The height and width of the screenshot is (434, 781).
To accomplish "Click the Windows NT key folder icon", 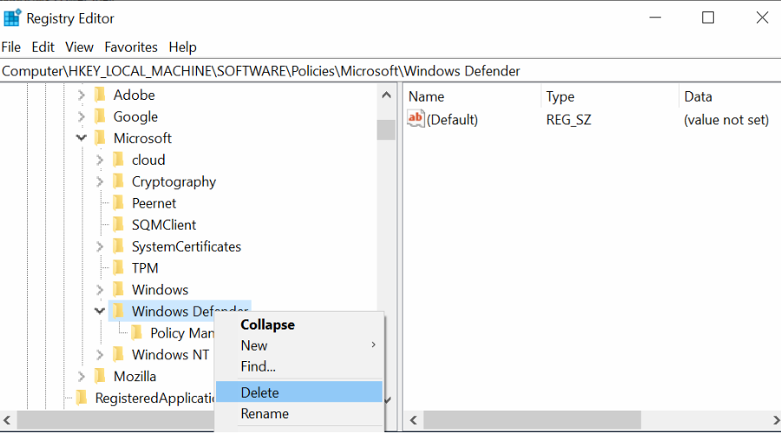I will pos(119,354).
